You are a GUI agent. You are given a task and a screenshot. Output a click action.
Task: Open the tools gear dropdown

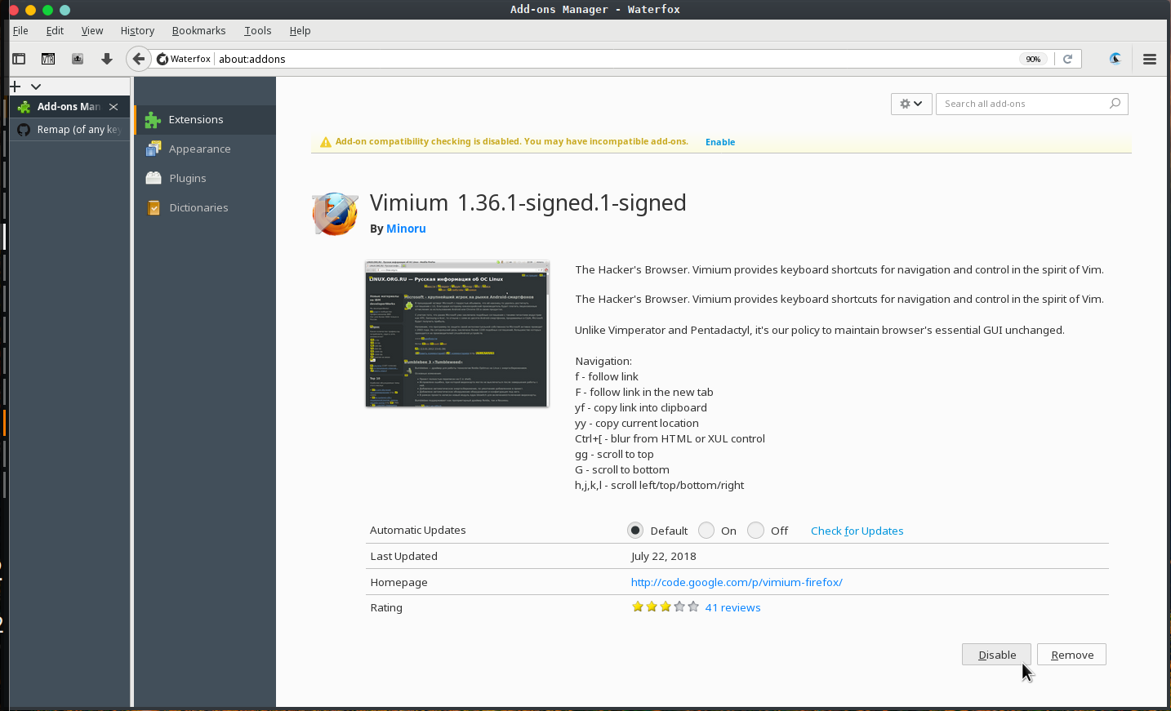point(911,104)
